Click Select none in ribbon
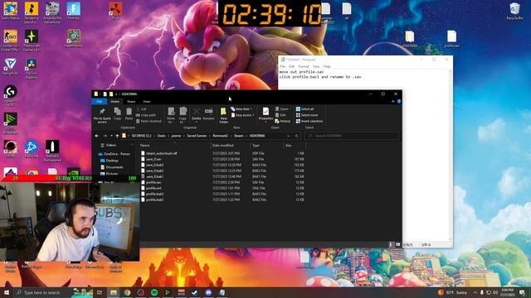This screenshot has width=531, height=298. click(x=307, y=115)
